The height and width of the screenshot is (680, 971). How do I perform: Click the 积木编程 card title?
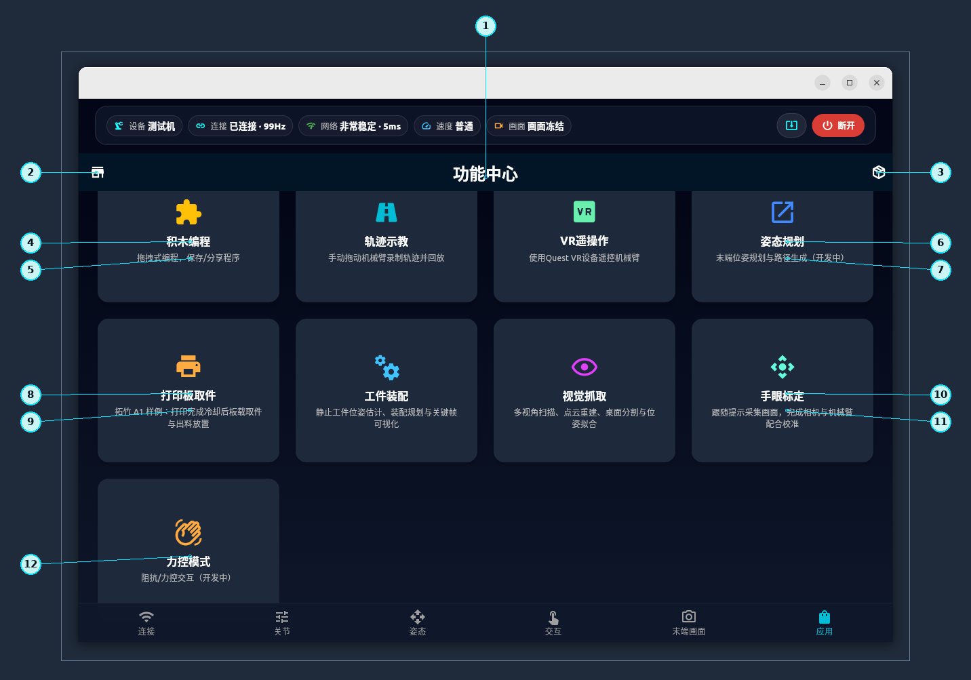coord(189,241)
